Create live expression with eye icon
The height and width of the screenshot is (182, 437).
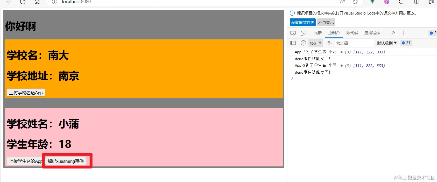click(329, 43)
